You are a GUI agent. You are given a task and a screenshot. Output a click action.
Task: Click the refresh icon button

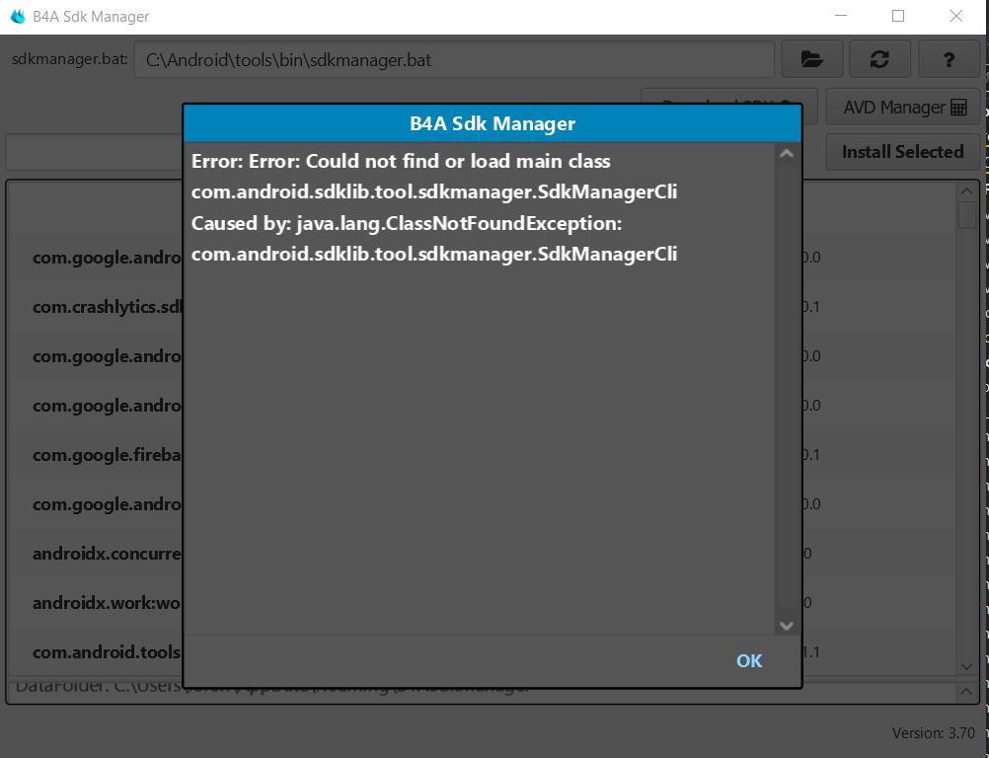(879, 59)
